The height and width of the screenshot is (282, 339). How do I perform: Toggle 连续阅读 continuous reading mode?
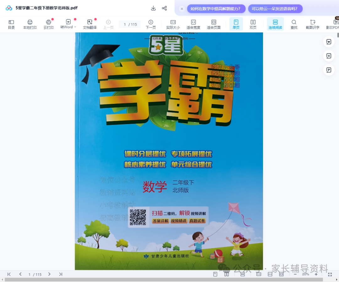275,24
